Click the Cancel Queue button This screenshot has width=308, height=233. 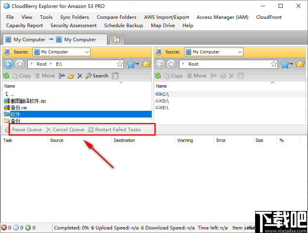65,130
